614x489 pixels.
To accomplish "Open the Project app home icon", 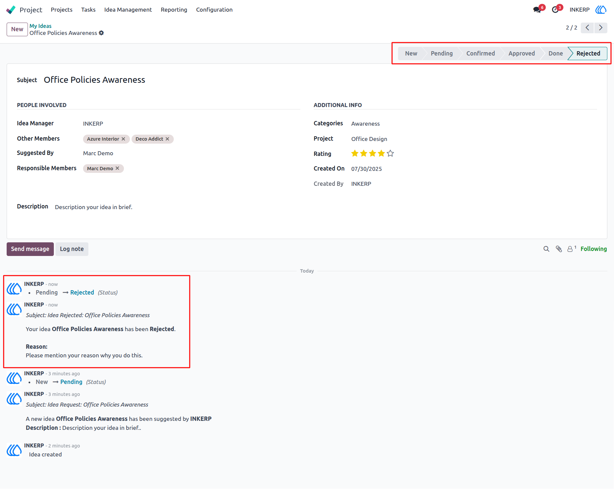I will pyautogui.click(x=11, y=10).
